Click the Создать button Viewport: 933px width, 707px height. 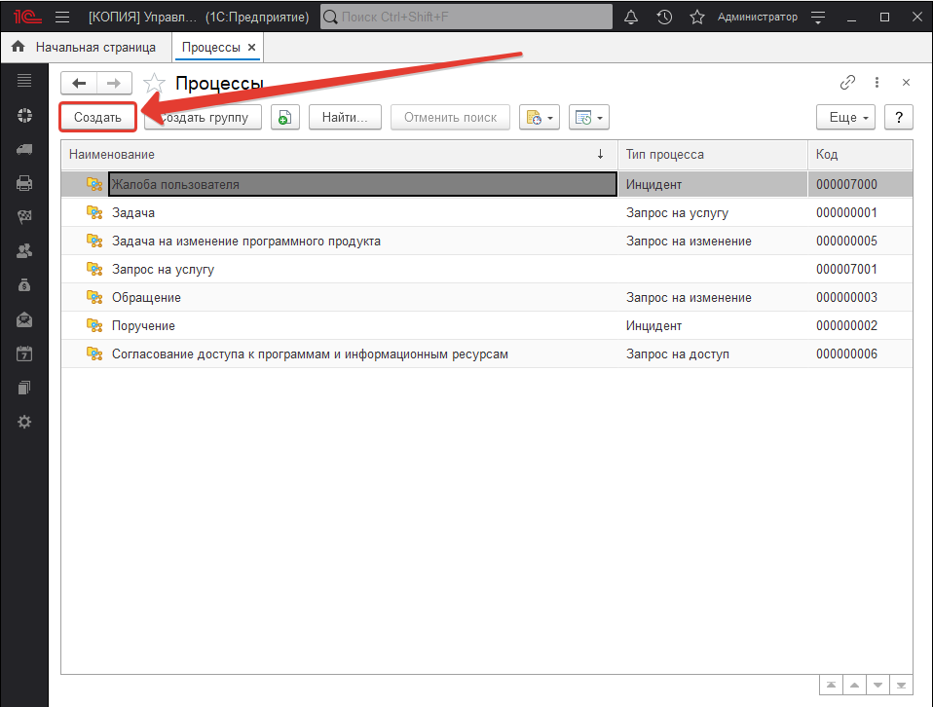97,118
